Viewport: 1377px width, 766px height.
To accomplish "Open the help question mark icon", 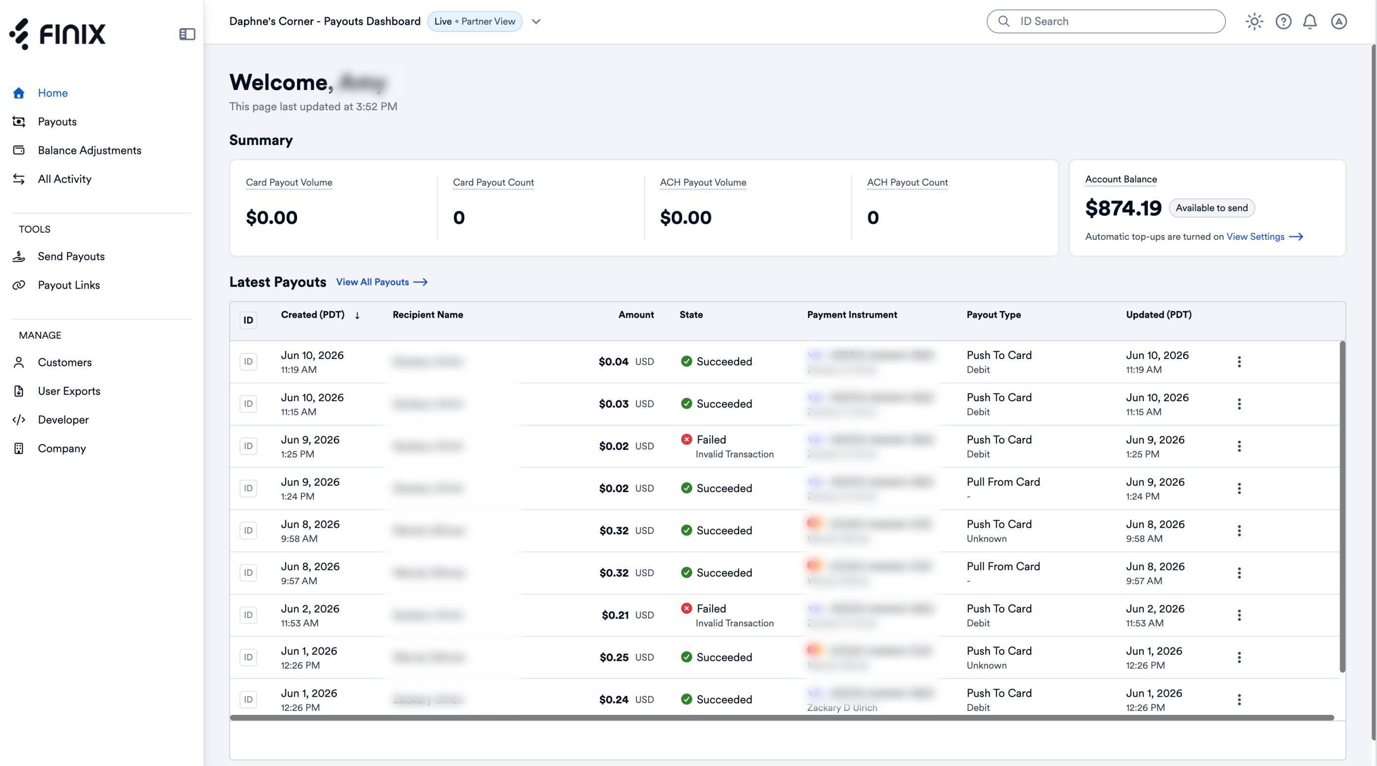I will click(x=1284, y=21).
